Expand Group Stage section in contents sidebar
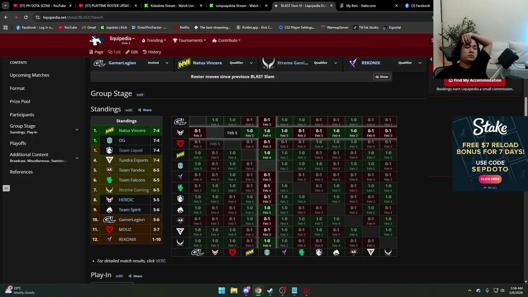Screen dimensions: 528x297 point(77,130)
